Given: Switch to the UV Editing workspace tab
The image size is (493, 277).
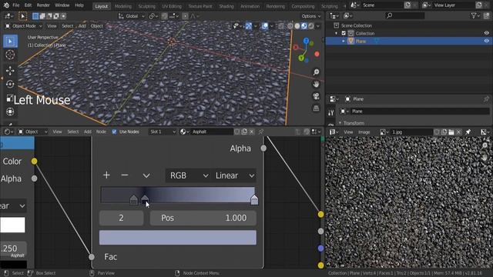Looking at the screenshot, I should [x=172, y=6].
